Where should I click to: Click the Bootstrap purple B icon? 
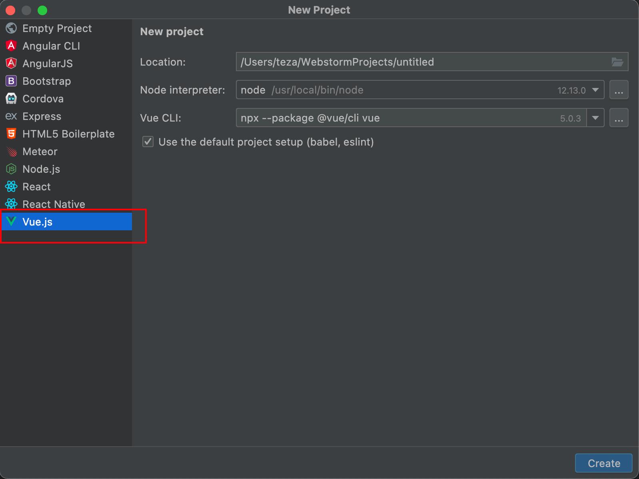[x=11, y=81]
